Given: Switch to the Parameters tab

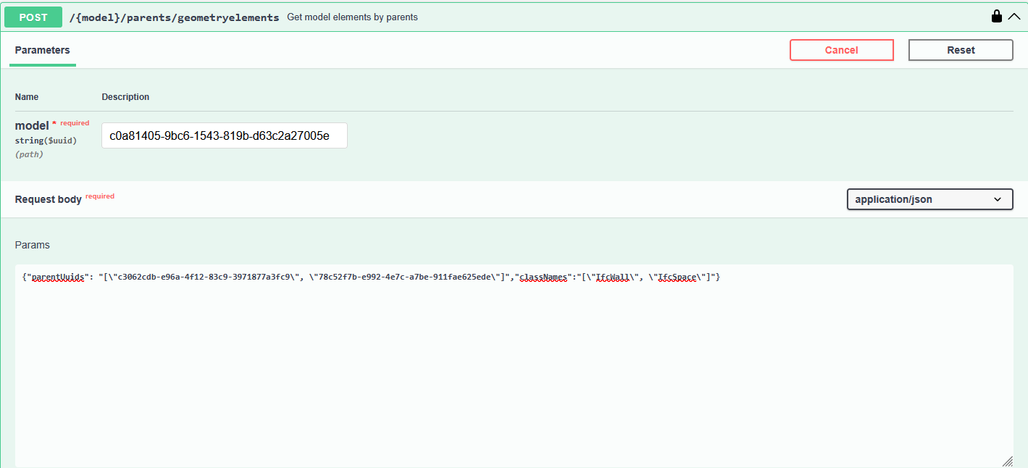Looking at the screenshot, I should [x=43, y=50].
